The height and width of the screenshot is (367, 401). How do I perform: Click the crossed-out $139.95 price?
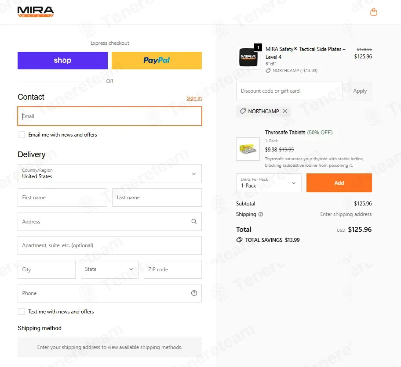(365, 49)
